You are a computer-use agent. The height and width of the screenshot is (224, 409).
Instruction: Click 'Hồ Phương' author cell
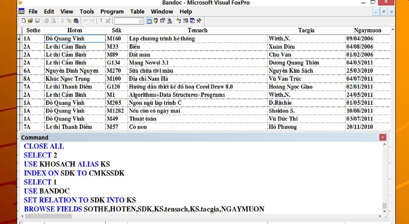pyautogui.click(x=306, y=127)
